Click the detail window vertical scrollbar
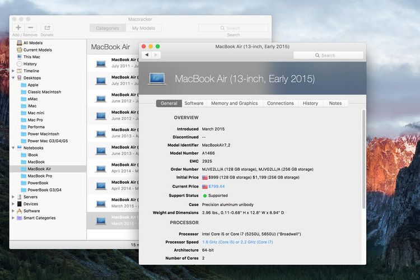The height and width of the screenshot is (280, 420). 363,158
